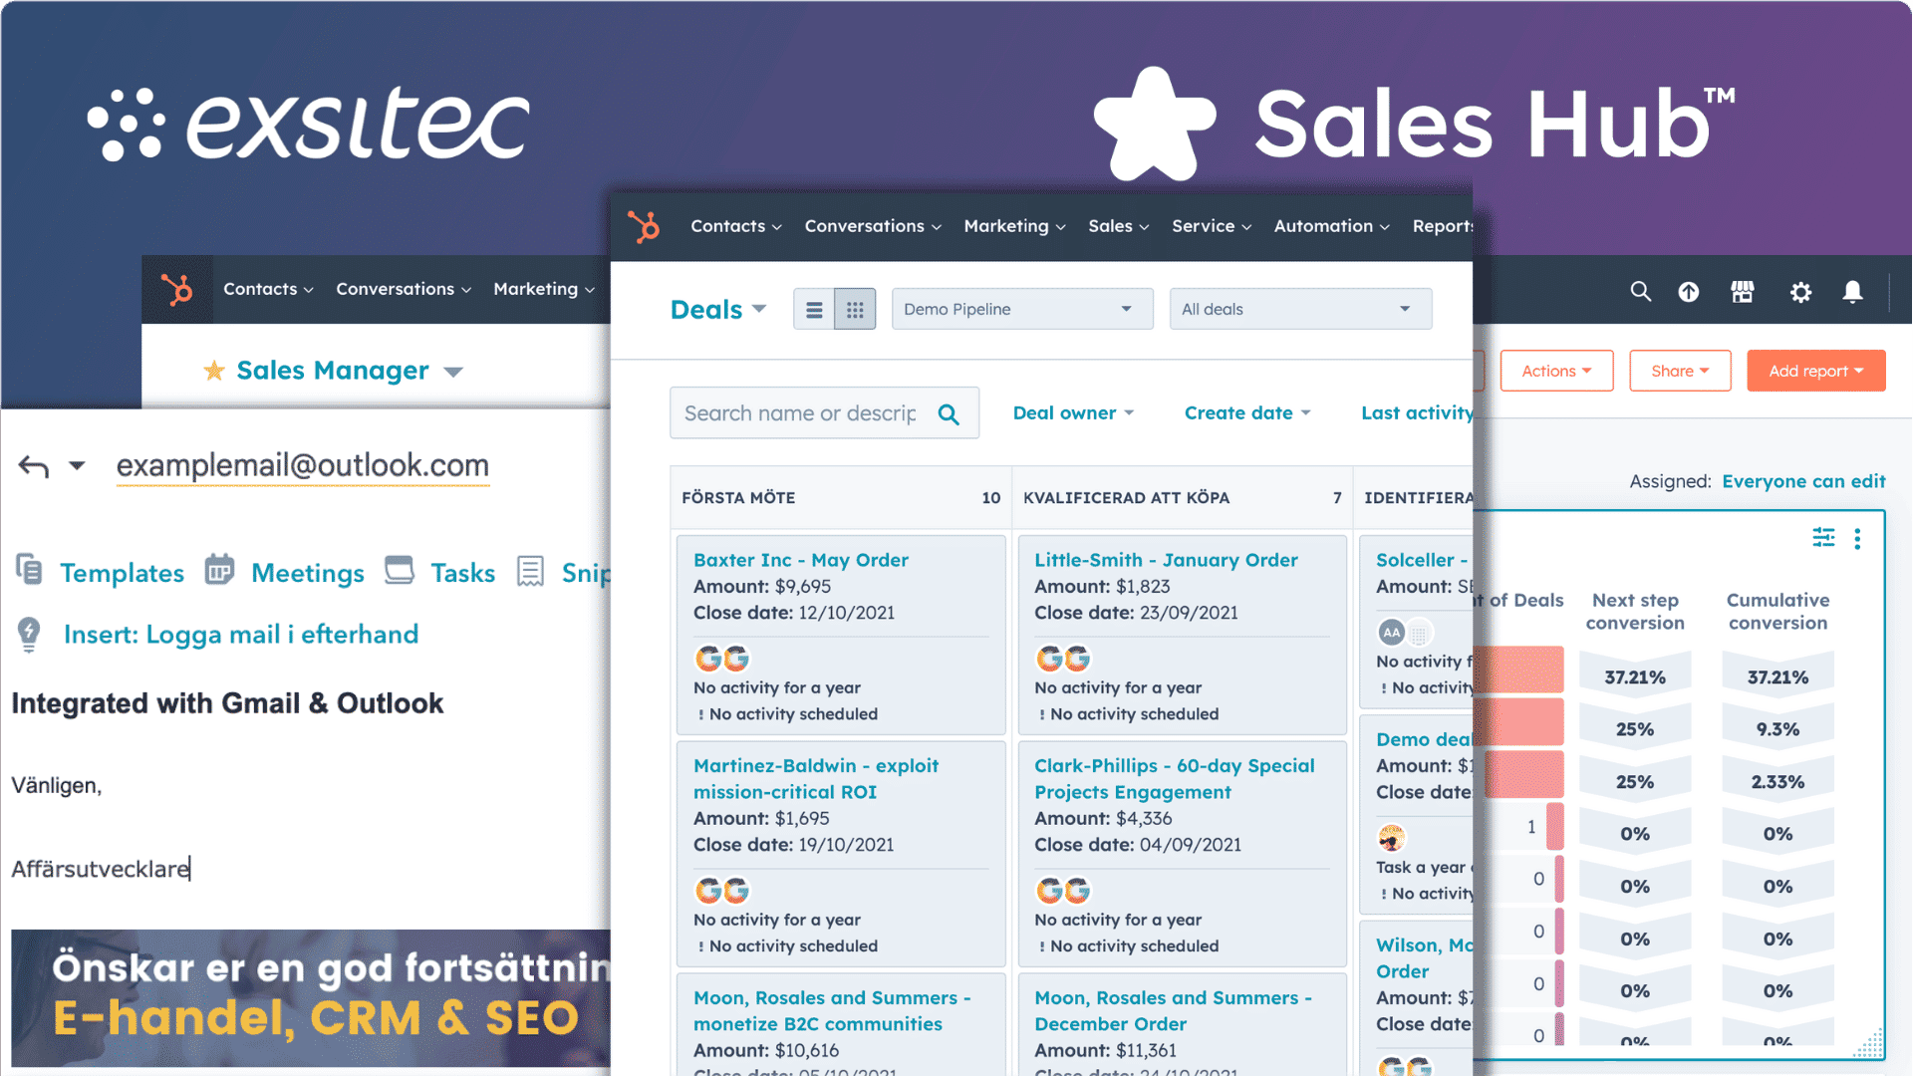Open Baxter Inc - May Order deal
This screenshot has width=1913, height=1076.
click(801, 560)
